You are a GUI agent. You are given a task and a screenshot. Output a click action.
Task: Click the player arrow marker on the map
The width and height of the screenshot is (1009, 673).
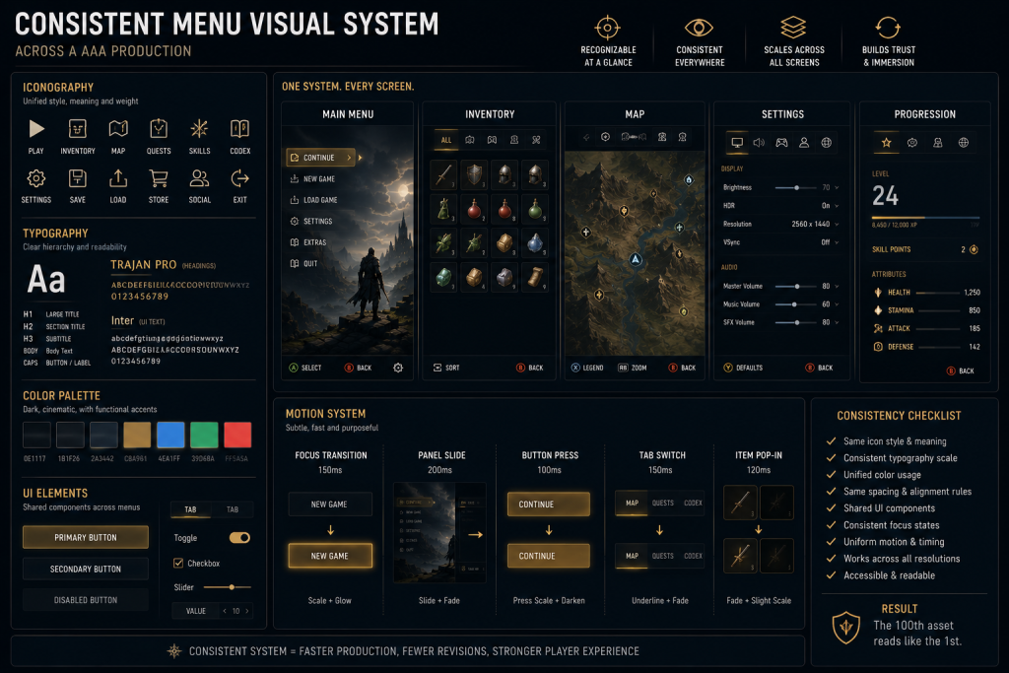click(636, 259)
